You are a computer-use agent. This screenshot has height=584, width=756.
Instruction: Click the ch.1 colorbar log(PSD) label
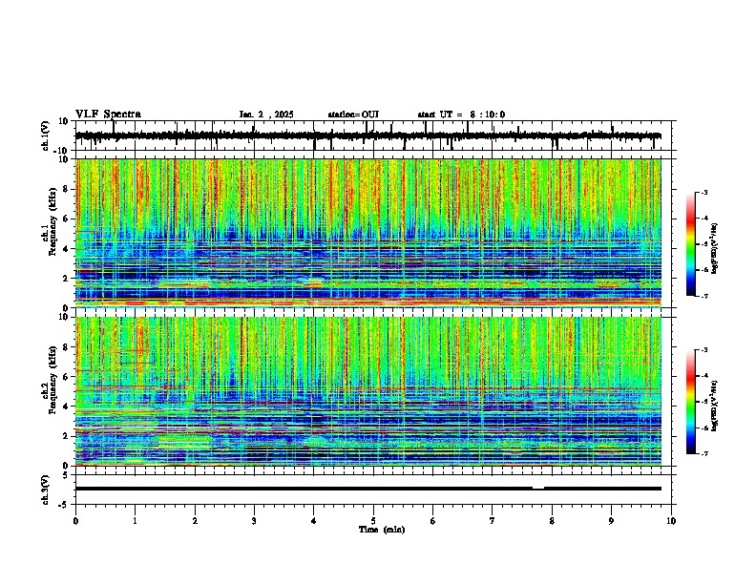715,249
